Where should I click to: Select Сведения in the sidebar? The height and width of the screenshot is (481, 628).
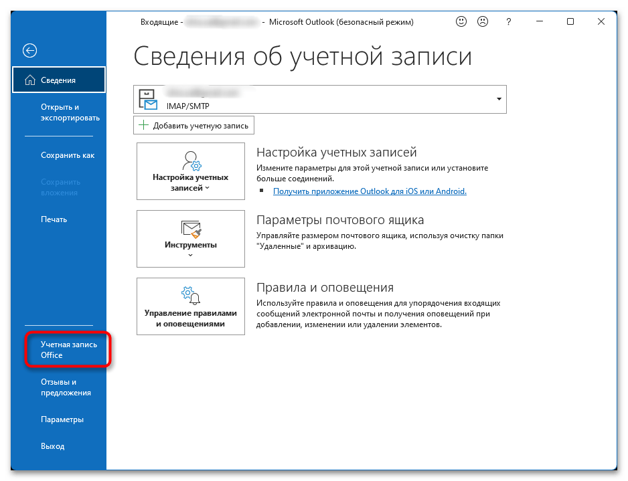coord(59,80)
